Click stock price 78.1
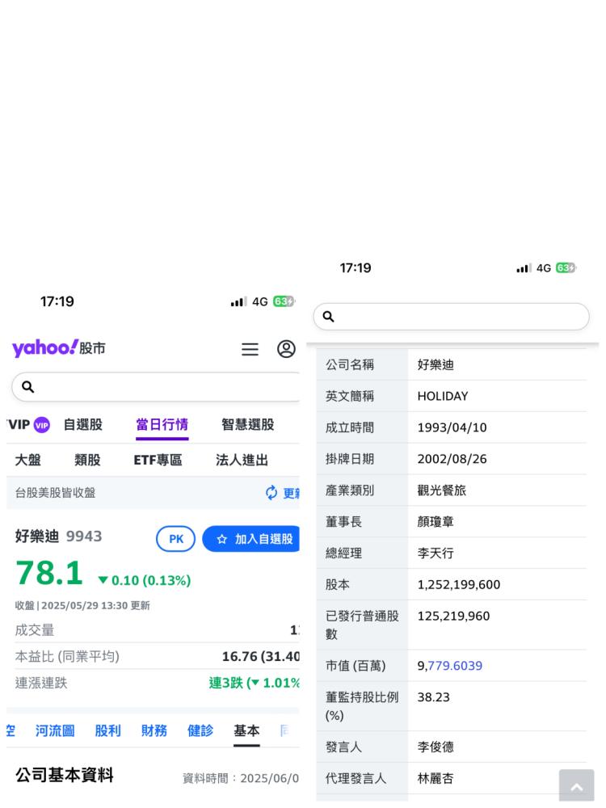Screen dimensions: 606x808 click(49, 573)
